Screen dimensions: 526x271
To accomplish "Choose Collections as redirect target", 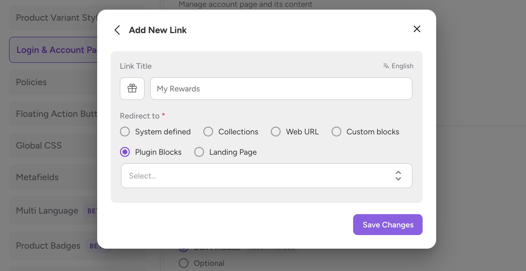I will click(x=208, y=132).
